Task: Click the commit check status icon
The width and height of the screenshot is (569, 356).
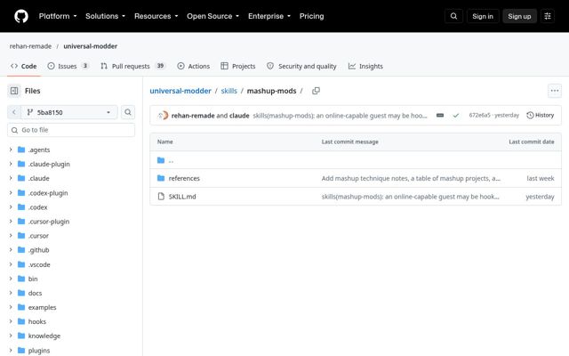Action: pyautogui.click(x=456, y=116)
